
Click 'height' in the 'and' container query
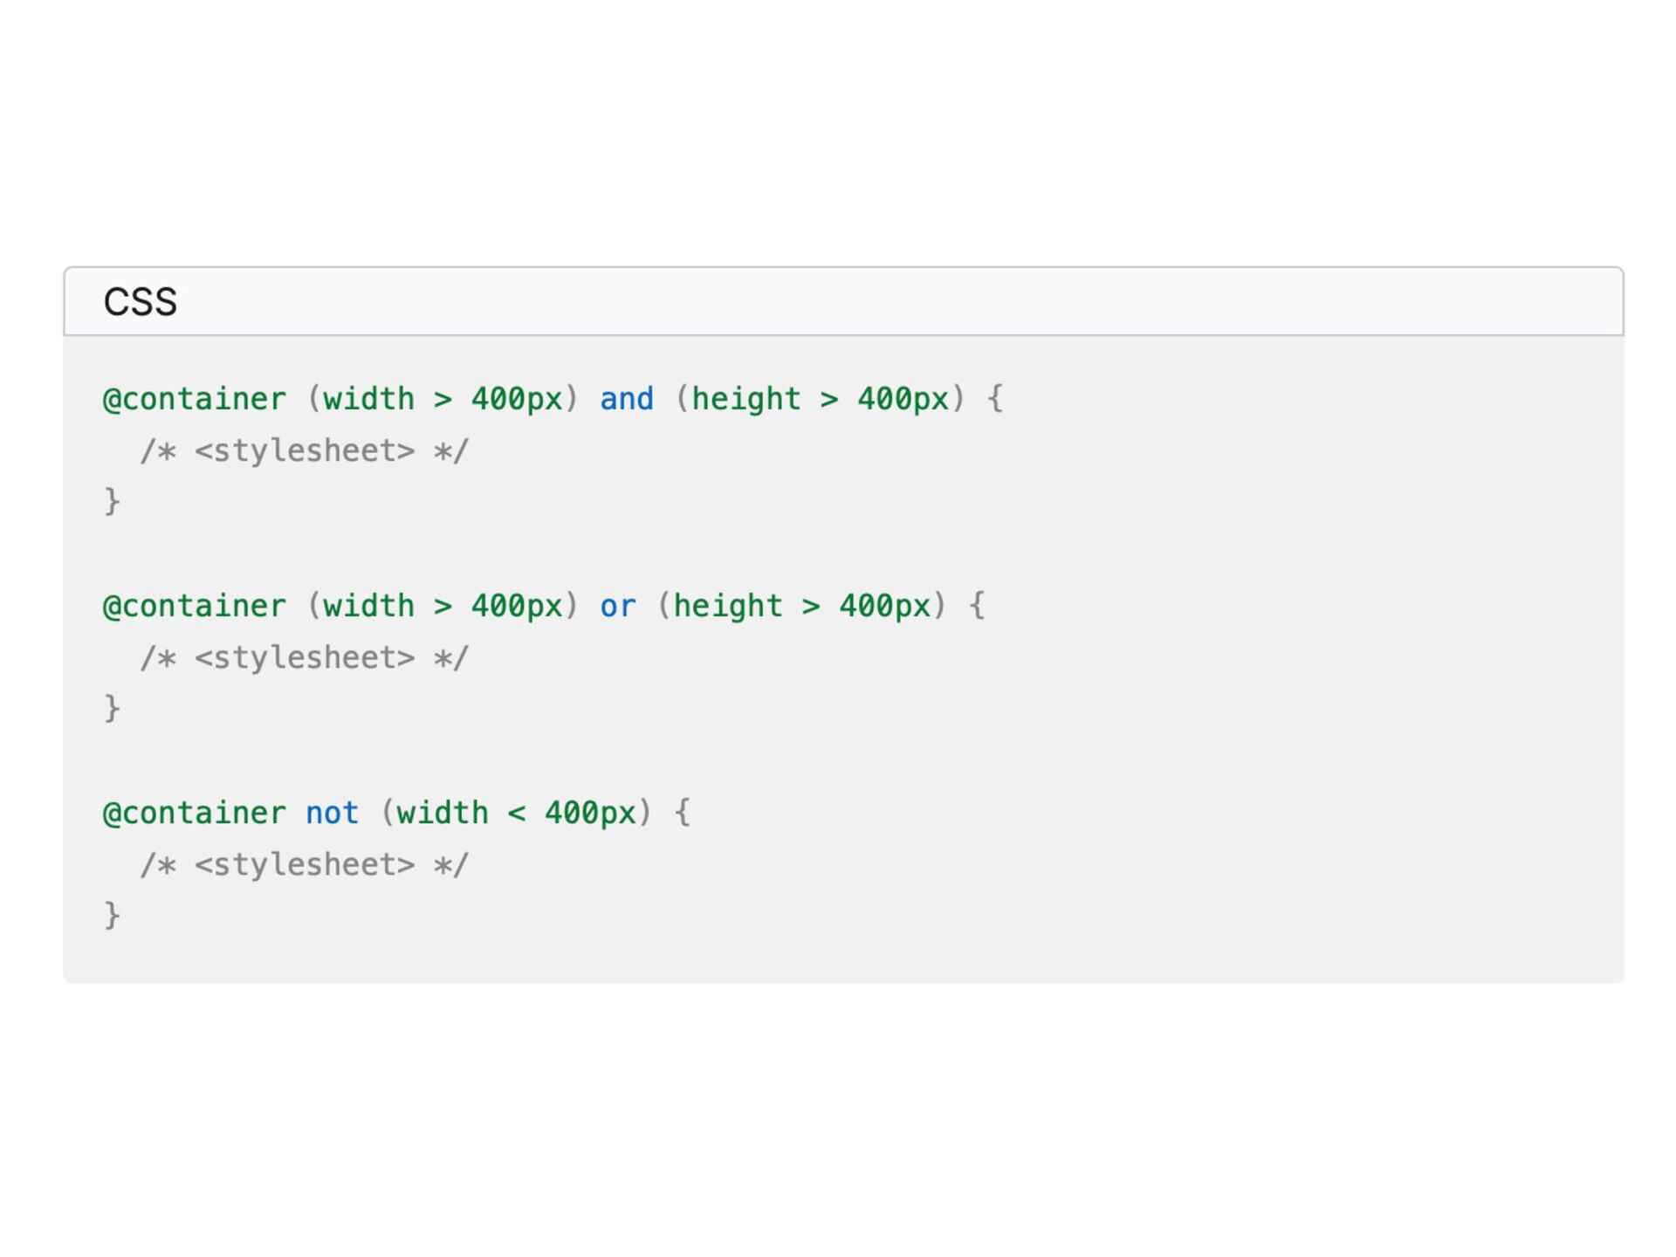[745, 399]
